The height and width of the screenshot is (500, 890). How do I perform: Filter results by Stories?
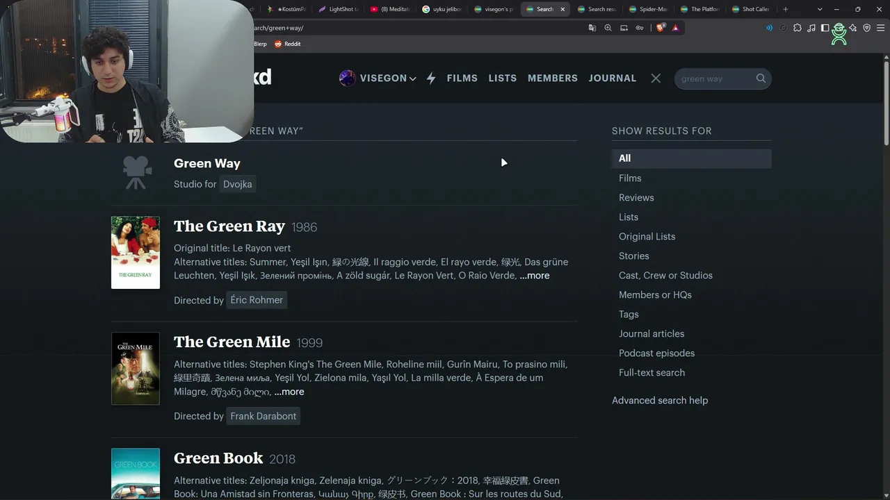click(x=634, y=256)
